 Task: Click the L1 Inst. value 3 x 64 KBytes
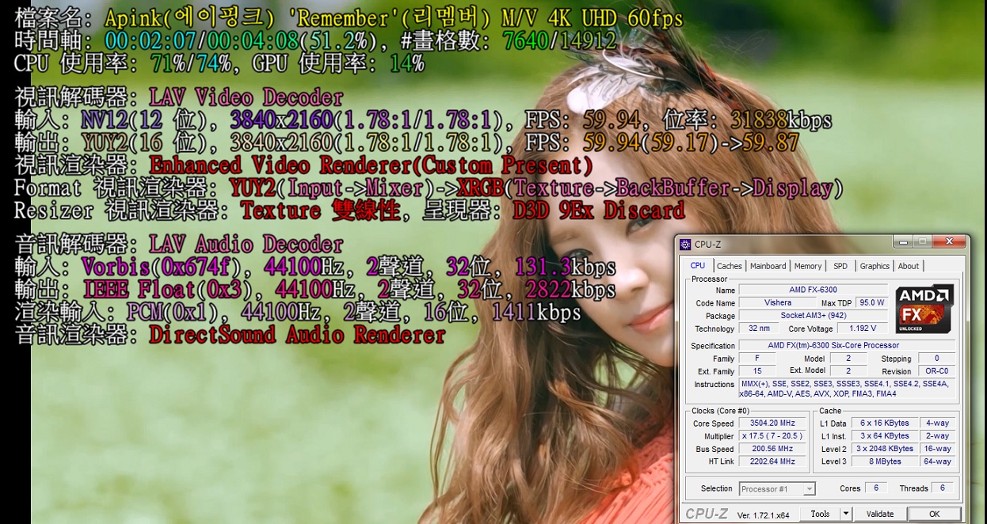pos(885,436)
